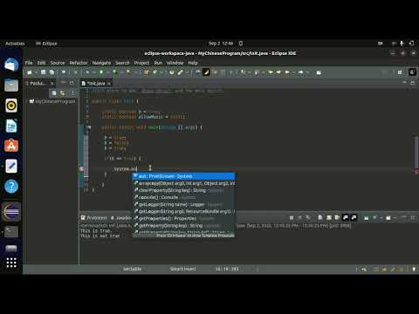The image size is (419, 314).
Task: Click the Save toolbar icon
Action: tap(43, 72)
